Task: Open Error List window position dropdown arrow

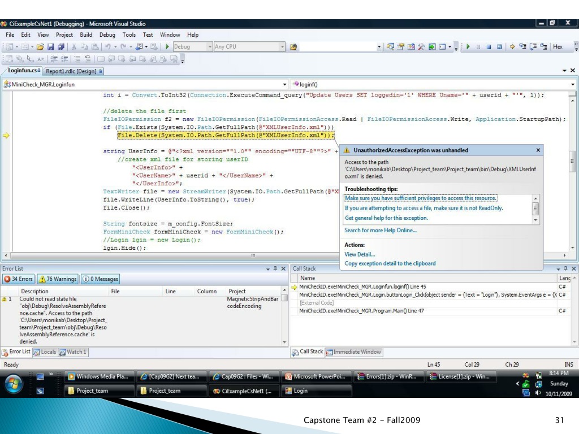Action: click(267, 269)
